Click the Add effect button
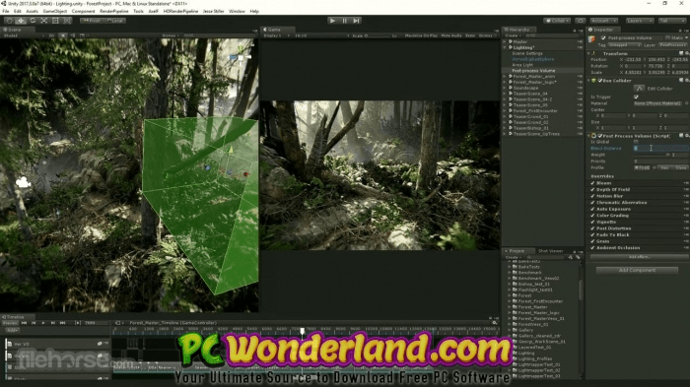This screenshot has width=690, height=387. (x=639, y=257)
